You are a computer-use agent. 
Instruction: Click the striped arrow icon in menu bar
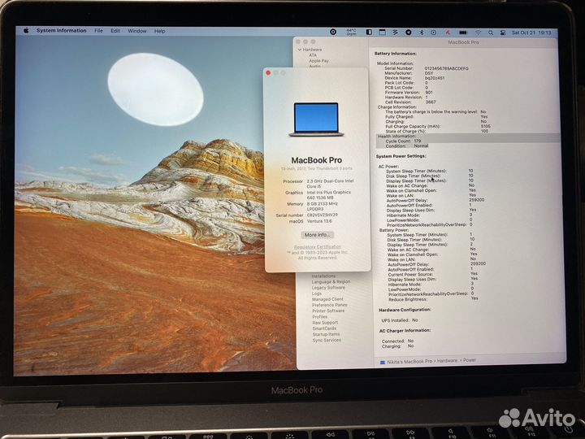(395, 33)
